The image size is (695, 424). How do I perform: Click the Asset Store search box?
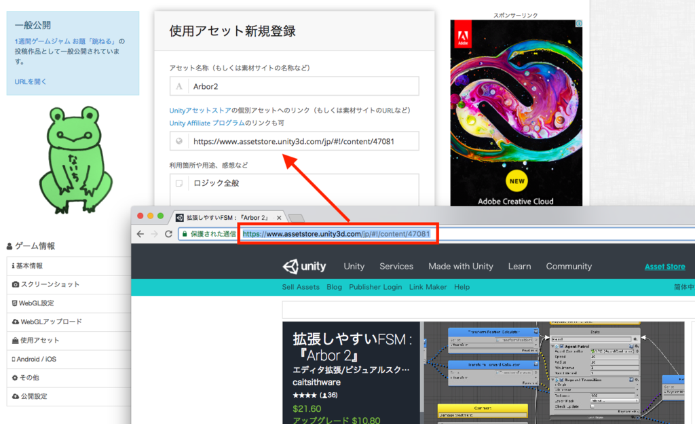click(489, 309)
